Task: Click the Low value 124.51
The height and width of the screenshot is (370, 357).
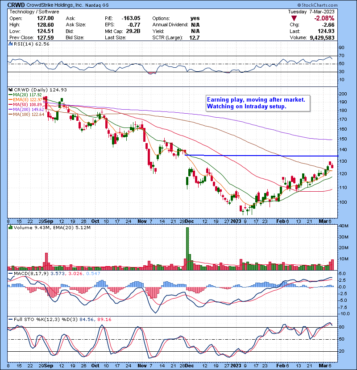Action: [x=46, y=31]
